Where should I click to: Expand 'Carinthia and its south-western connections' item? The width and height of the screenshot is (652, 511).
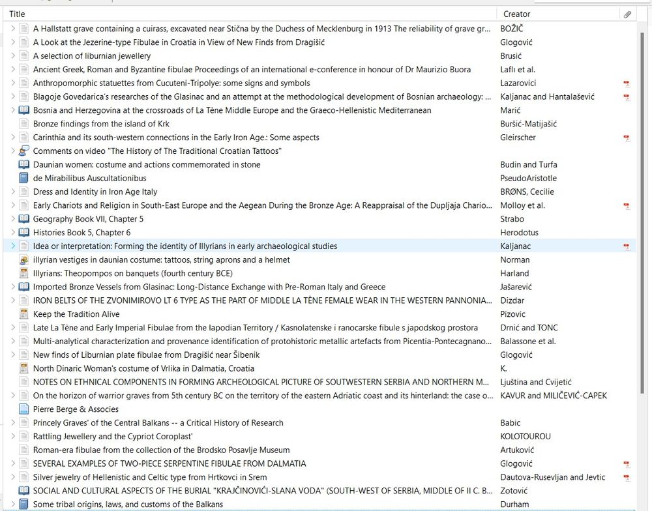point(13,138)
